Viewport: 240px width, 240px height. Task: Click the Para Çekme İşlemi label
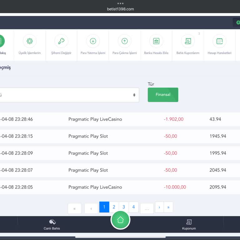coord(125,53)
